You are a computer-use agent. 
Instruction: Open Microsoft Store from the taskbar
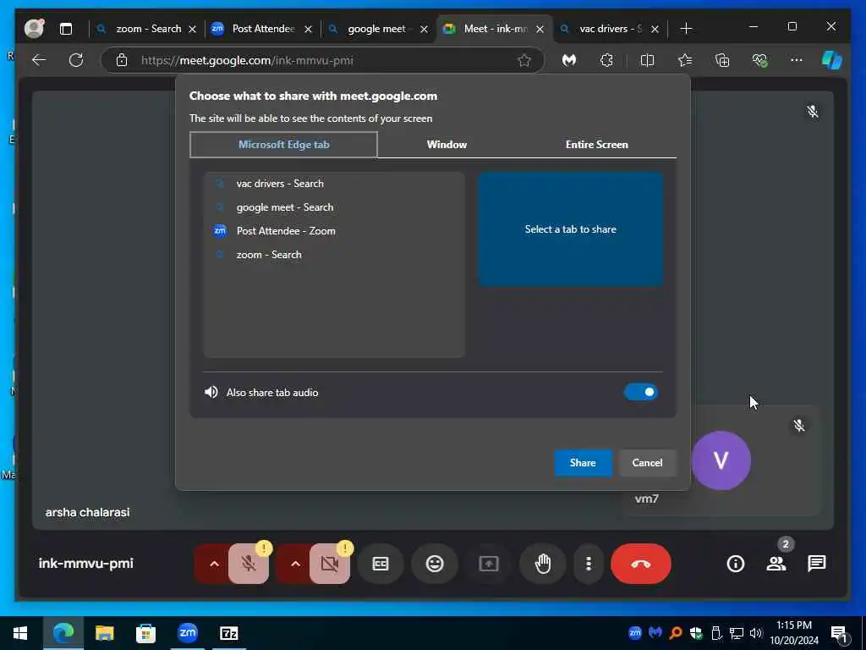point(145,633)
